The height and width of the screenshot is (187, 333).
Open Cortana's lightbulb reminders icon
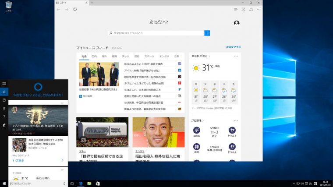(4, 109)
